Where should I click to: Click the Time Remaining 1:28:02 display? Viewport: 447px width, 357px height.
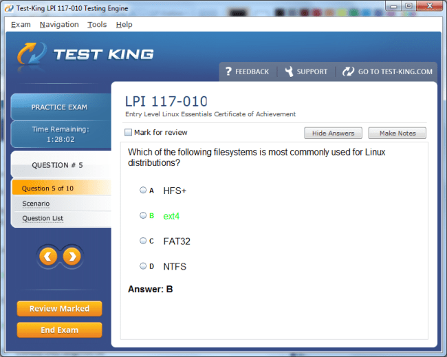click(61, 134)
